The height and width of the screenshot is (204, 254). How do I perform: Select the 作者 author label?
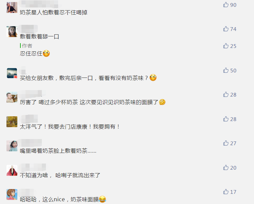[27, 46]
